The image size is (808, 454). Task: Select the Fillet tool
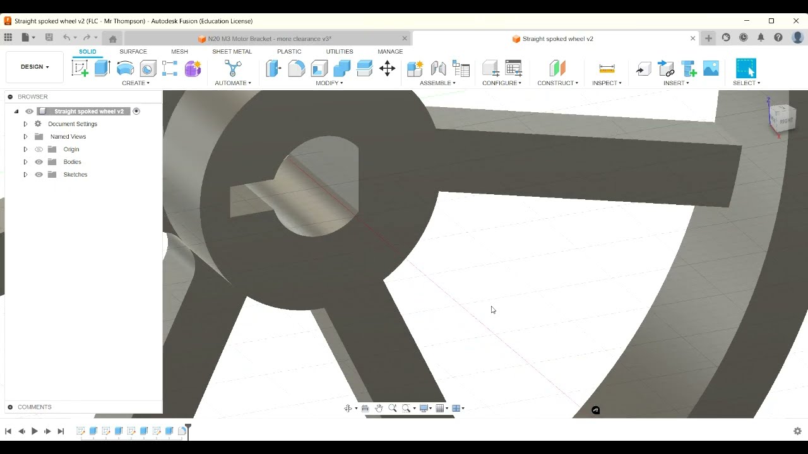(x=296, y=68)
